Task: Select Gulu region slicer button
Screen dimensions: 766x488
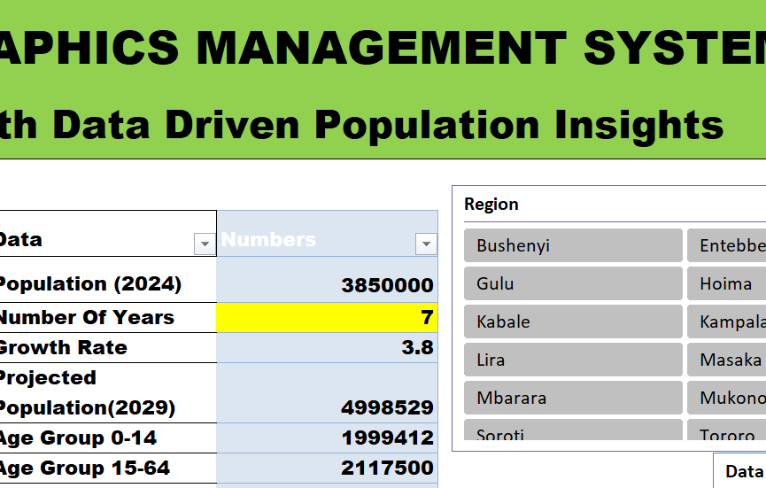Action: pyautogui.click(x=572, y=283)
